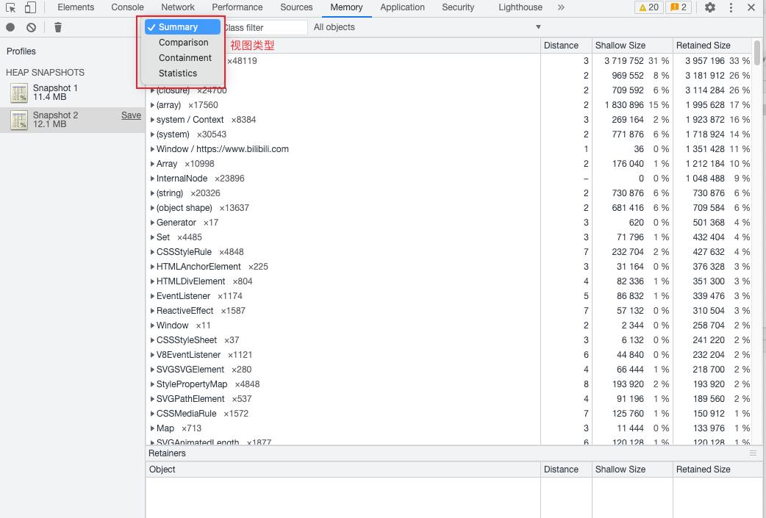Image resolution: width=766 pixels, height=518 pixels.
Task: Click into the Class filter field
Action: point(263,28)
